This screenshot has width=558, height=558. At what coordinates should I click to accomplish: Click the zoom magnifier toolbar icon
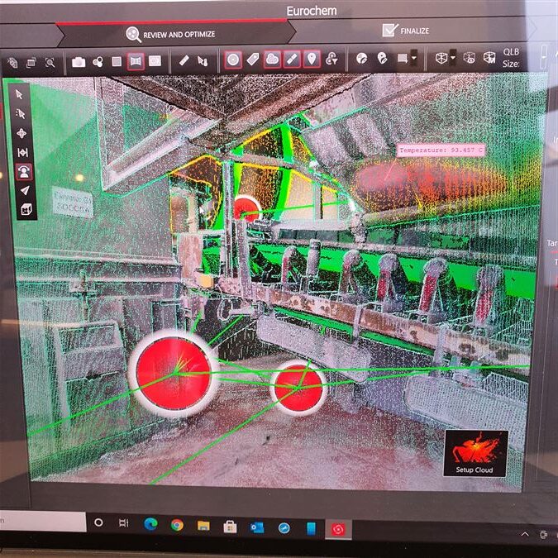(x=50, y=63)
